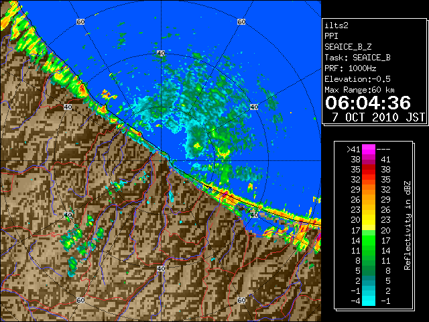Screen dimensions: 429x322
Task: Pick the dark green swatch between 5 and 8
Action: point(369,270)
